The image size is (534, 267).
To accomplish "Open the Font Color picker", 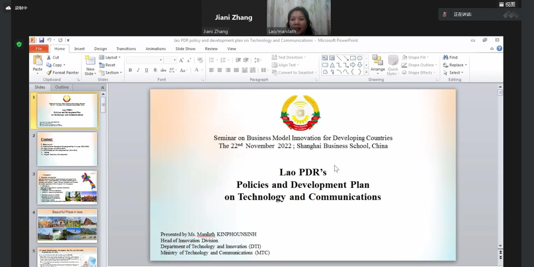I will [197, 70].
